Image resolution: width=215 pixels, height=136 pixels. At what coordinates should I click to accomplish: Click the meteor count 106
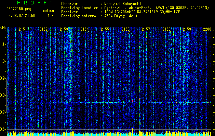click(51, 16)
